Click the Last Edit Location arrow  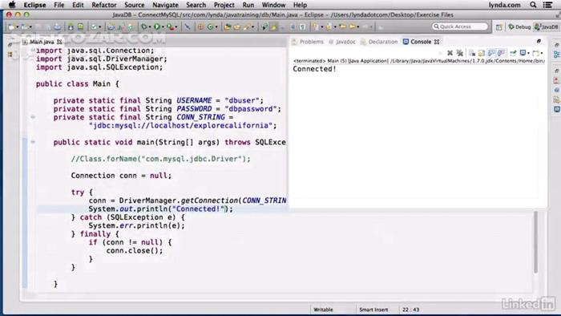click(x=343, y=26)
